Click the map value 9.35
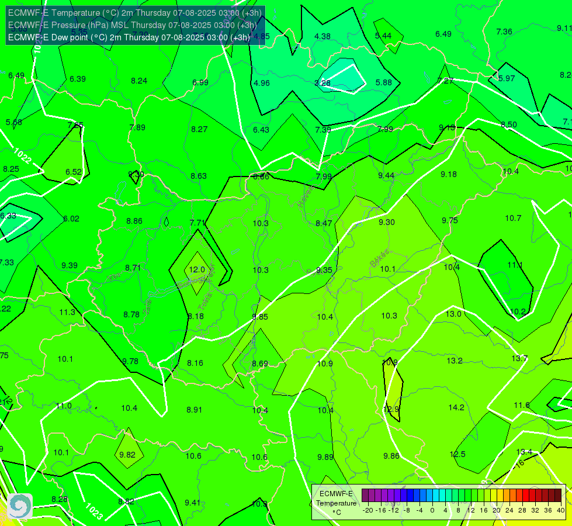The height and width of the screenshot is (526, 572). tap(324, 270)
